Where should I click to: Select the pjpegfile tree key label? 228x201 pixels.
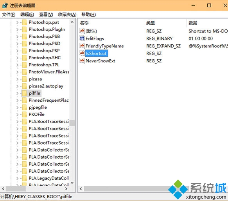tap(38, 108)
